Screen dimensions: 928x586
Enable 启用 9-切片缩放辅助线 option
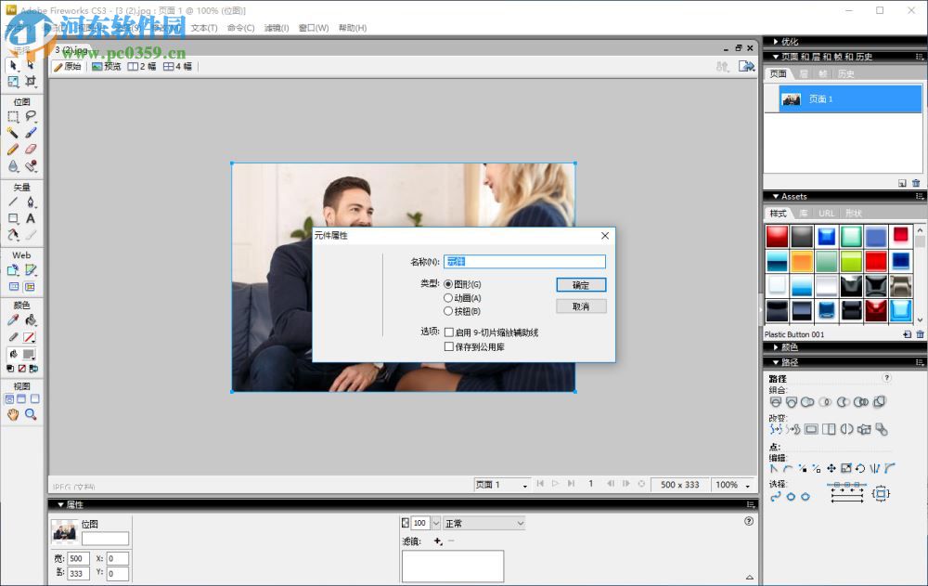[448, 332]
